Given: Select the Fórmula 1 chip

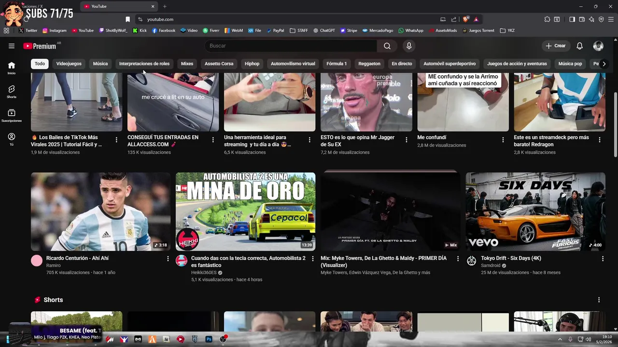Looking at the screenshot, I should coord(337,64).
